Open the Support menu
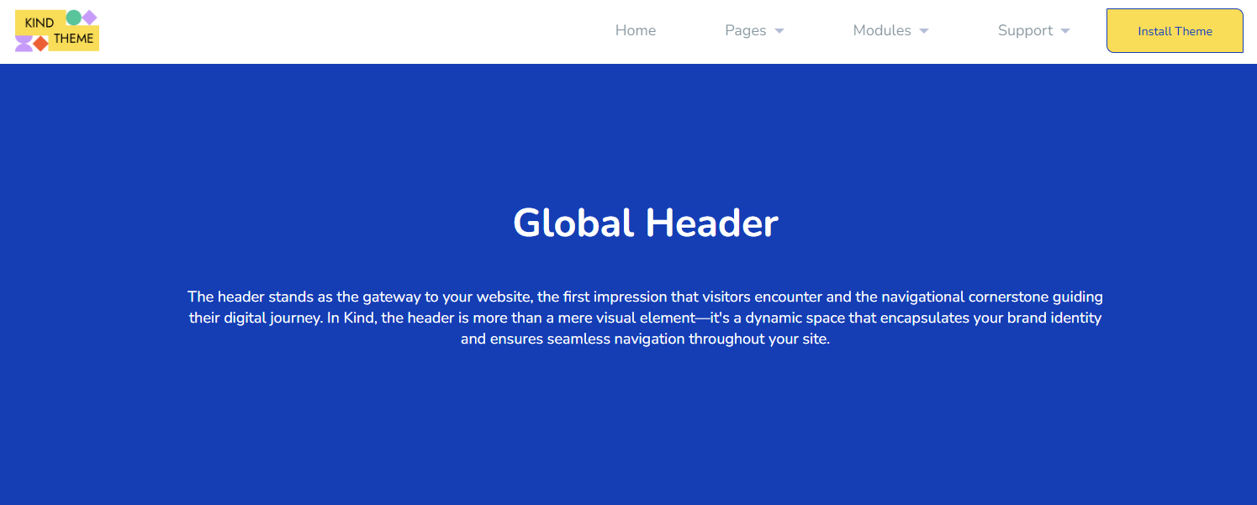This screenshot has height=505, width=1257. 1025,30
